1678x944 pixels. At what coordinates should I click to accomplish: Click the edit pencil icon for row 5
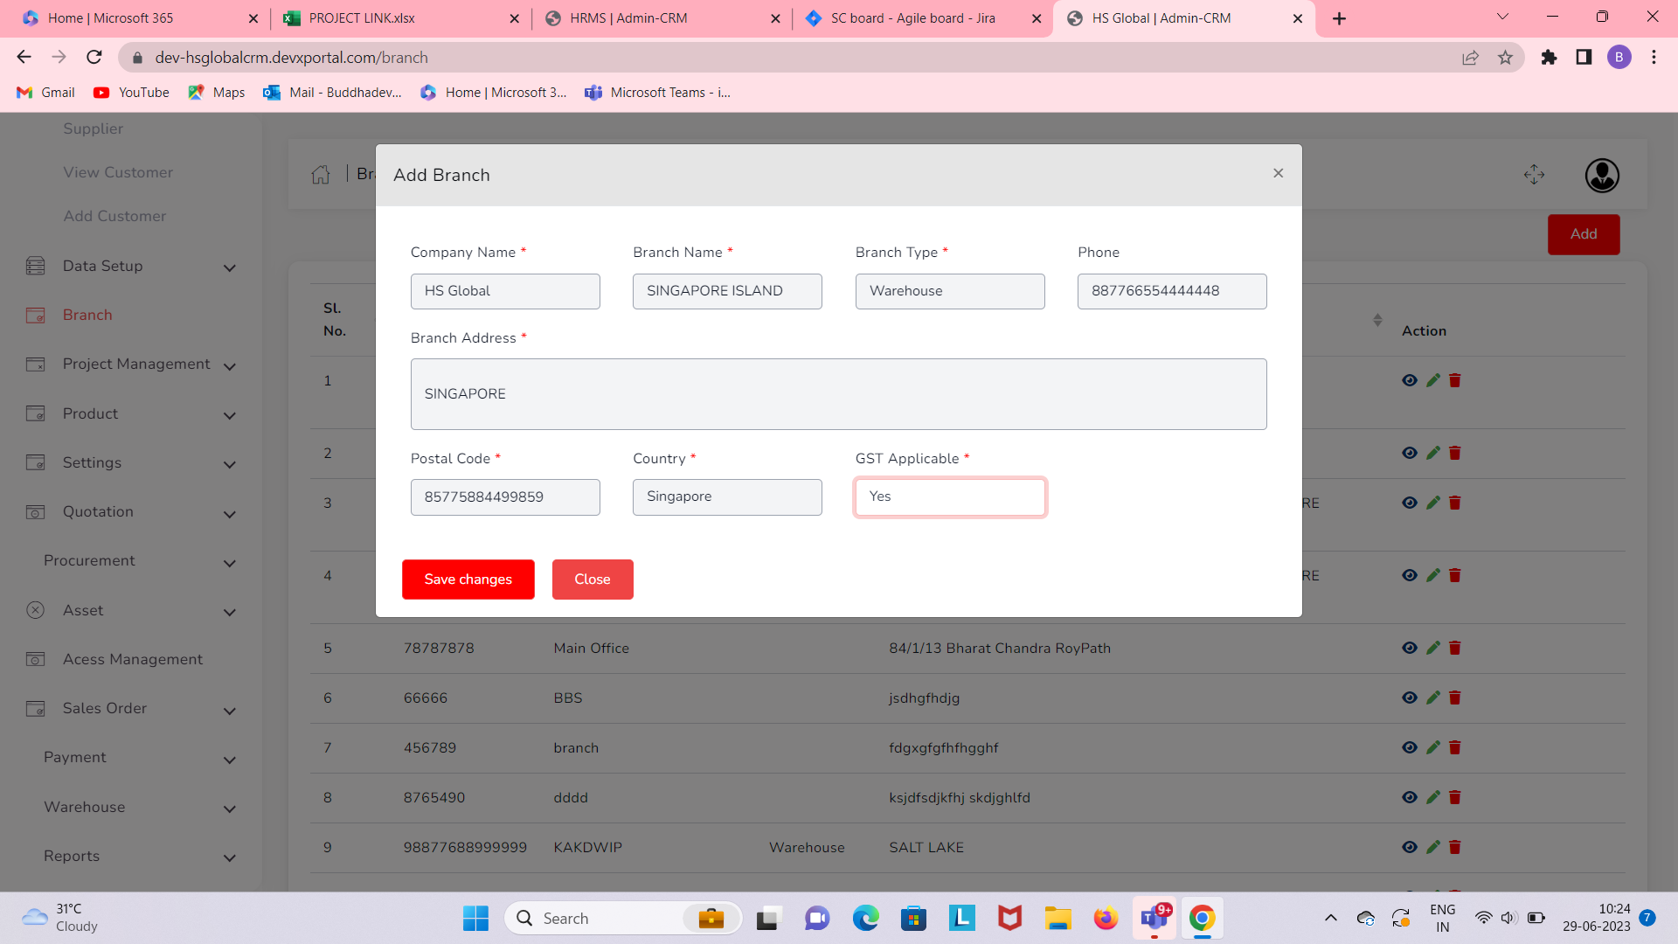click(1432, 648)
